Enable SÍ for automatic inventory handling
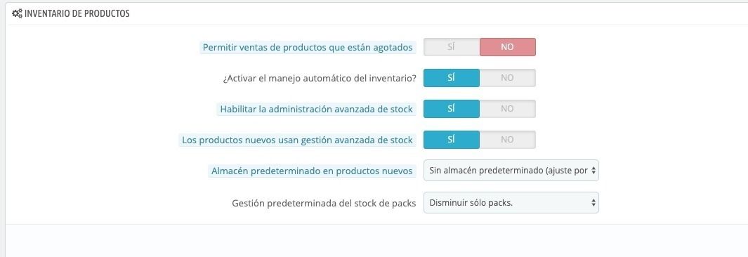The height and width of the screenshot is (257, 748). (x=452, y=78)
